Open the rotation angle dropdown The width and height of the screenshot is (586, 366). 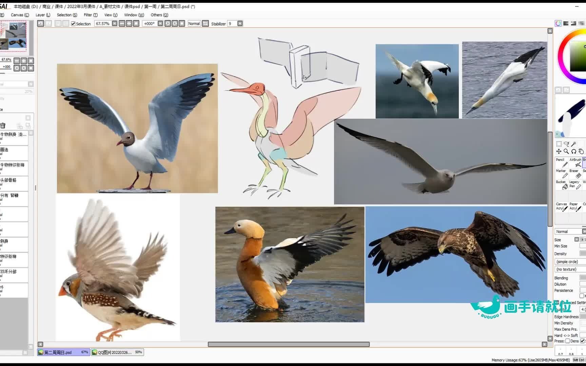point(160,23)
